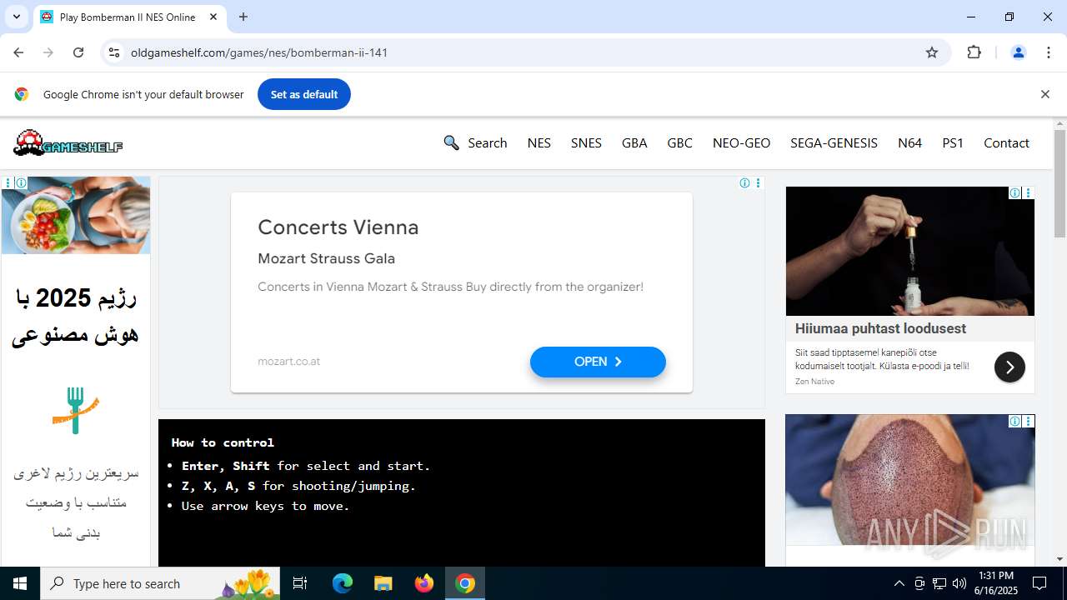Open ad info icon on left diet ad
The width and height of the screenshot is (1067, 600).
[21, 183]
